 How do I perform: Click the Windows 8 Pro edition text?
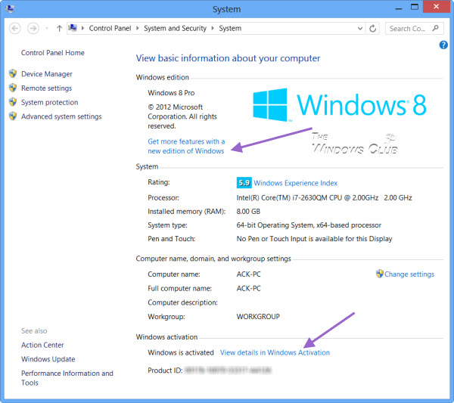171,93
